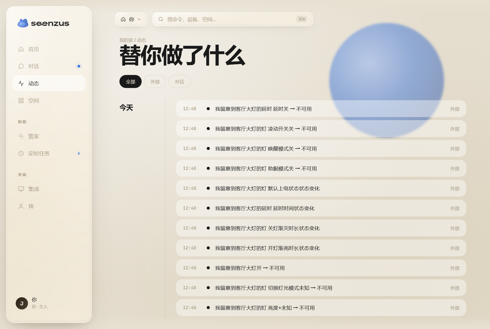Open the entry 凌动开关关 → 不可用

pyautogui.click(x=321, y=129)
